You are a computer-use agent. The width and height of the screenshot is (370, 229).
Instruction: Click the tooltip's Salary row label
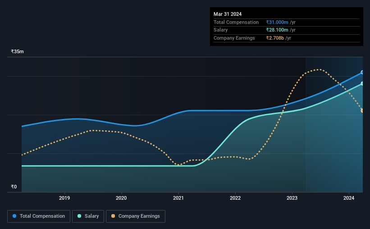tap(221, 30)
